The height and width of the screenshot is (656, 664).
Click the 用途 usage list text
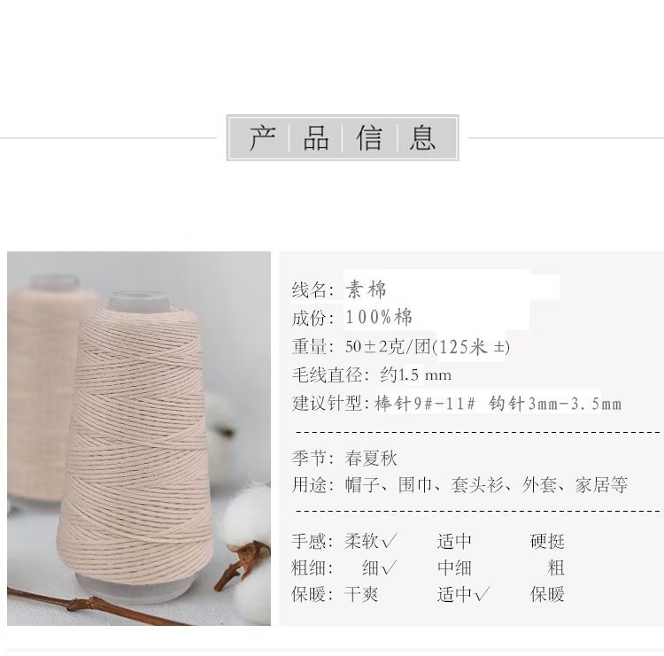coord(486,485)
